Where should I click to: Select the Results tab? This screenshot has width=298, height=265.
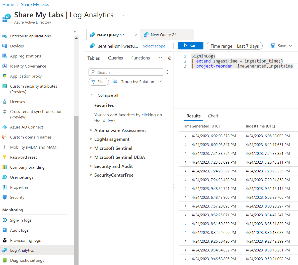pos(193,116)
